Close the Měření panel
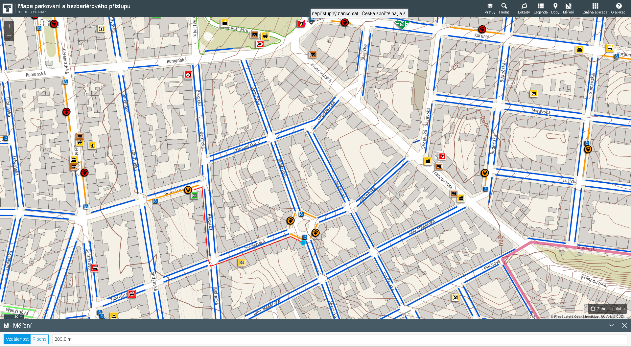631x347 pixels. pos(624,325)
